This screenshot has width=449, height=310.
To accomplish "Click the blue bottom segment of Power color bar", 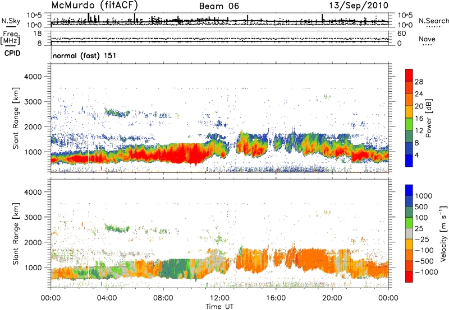I will 409,161.
